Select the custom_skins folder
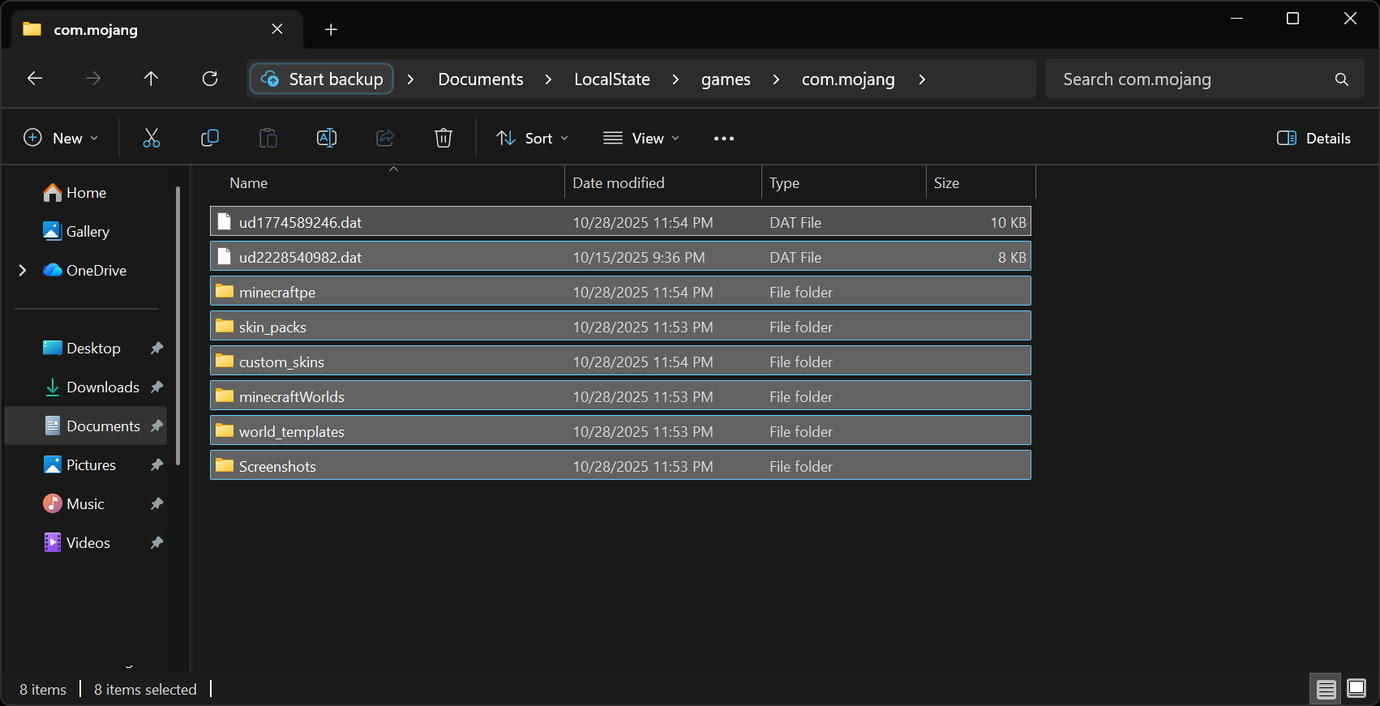 click(x=620, y=361)
